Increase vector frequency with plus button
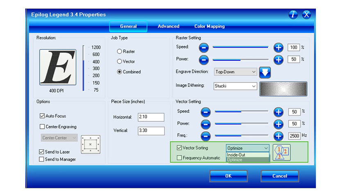The width and height of the screenshot is (340, 194). [279, 135]
